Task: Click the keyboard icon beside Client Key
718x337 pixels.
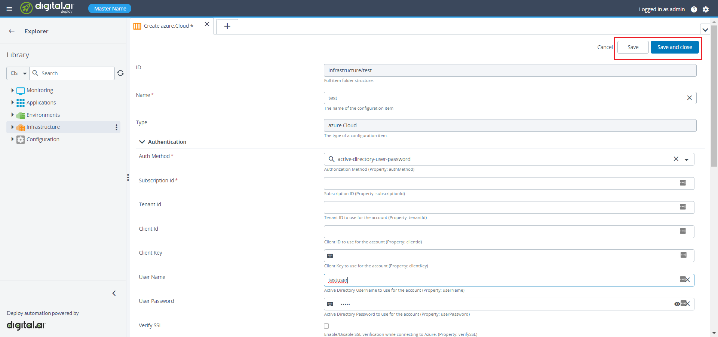Action: pos(329,256)
